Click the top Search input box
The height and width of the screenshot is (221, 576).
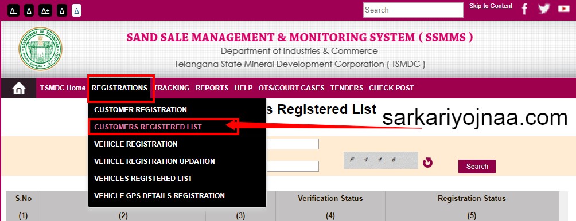tap(413, 10)
